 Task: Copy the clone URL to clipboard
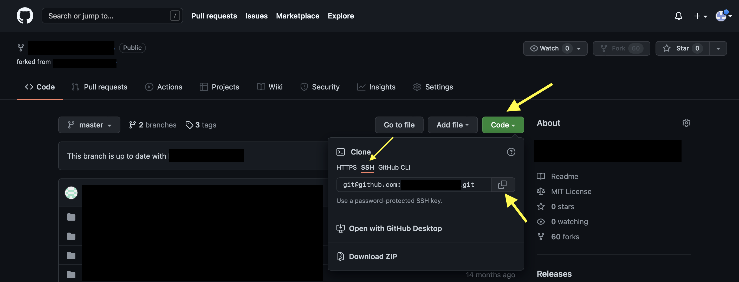tap(503, 184)
